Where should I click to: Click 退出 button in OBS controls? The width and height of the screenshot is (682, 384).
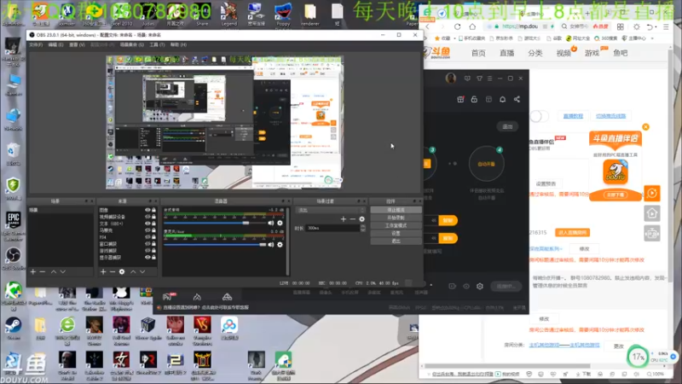pos(396,241)
